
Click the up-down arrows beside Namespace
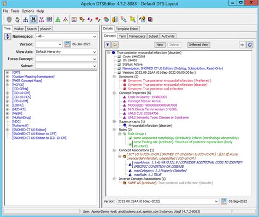(x=8, y=36)
